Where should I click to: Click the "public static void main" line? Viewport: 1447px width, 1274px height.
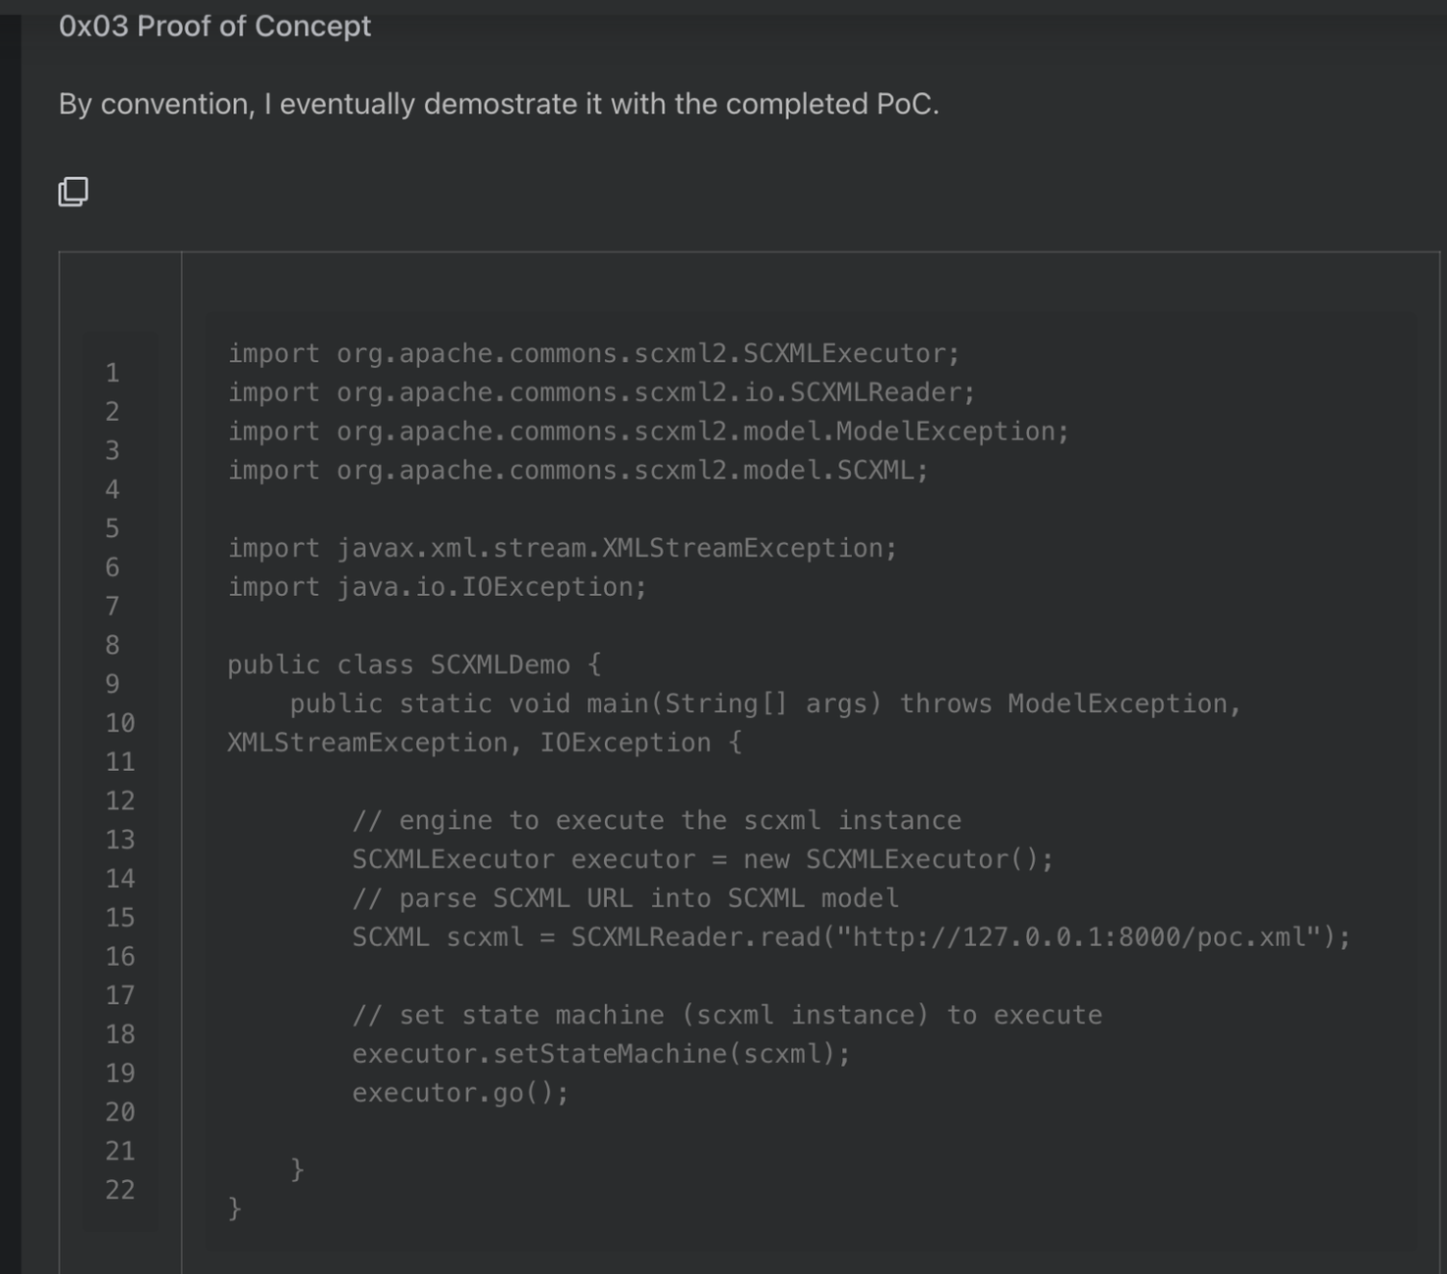coord(734,723)
